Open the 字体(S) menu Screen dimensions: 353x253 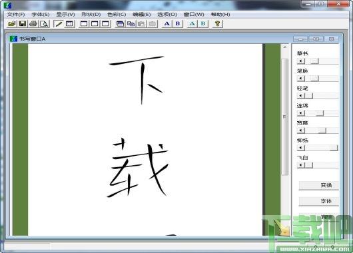click(41, 15)
